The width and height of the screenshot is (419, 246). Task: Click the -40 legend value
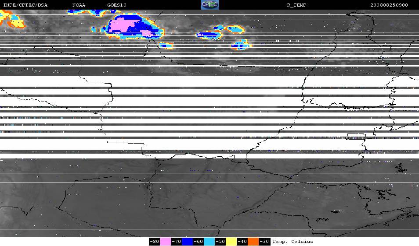242,242
